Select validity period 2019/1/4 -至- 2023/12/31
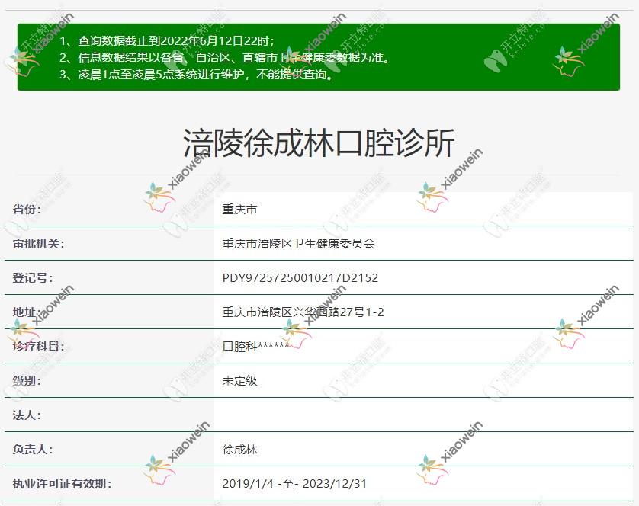This screenshot has height=506, width=639. click(x=294, y=484)
